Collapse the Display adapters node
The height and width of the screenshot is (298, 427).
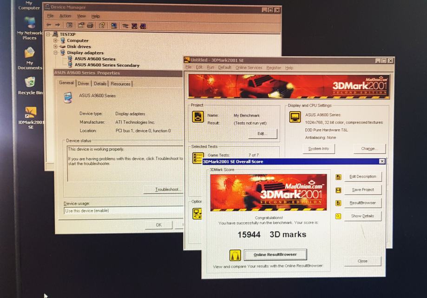pos(56,53)
